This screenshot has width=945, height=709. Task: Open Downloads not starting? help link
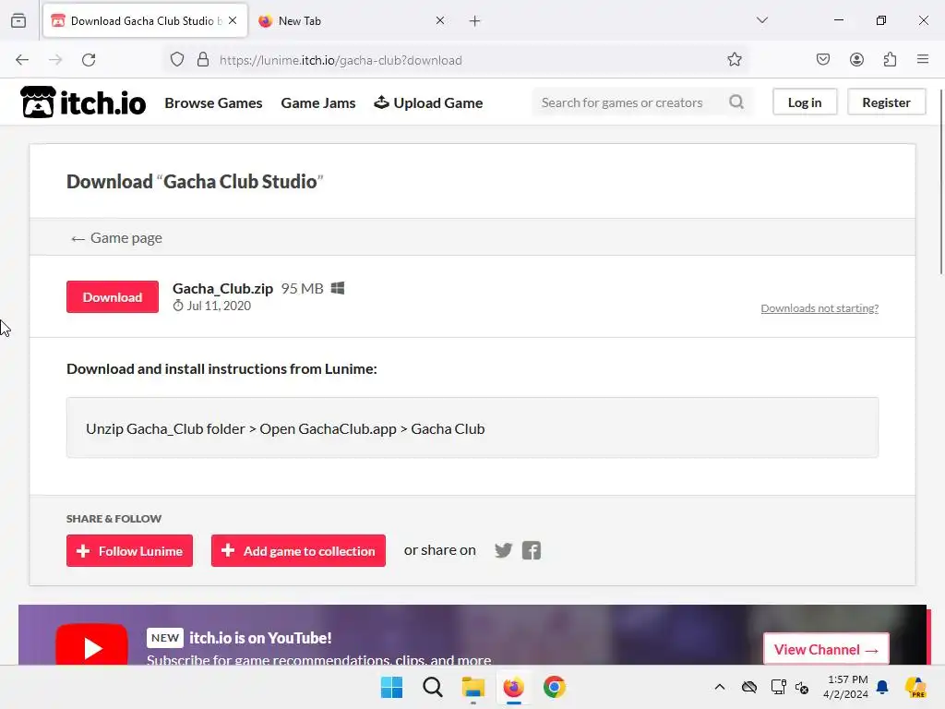819,308
